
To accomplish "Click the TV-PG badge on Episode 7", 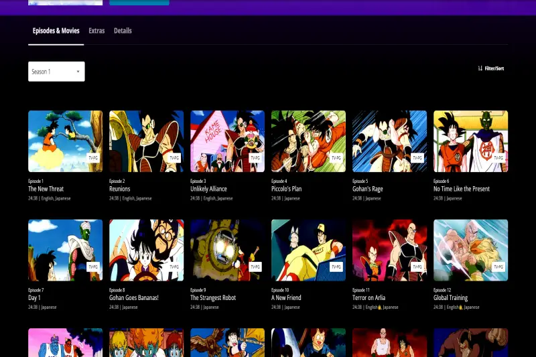I will (93, 267).
